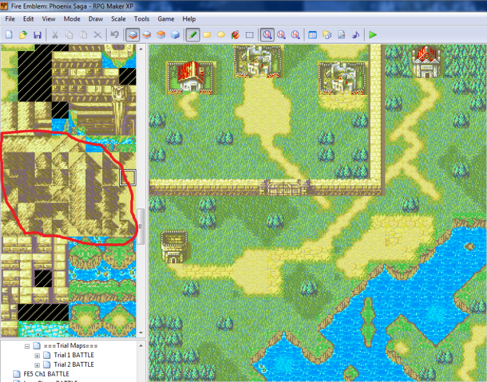Set the map zoom to 1:1 scale
The height and width of the screenshot is (382, 487).
tap(267, 35)
